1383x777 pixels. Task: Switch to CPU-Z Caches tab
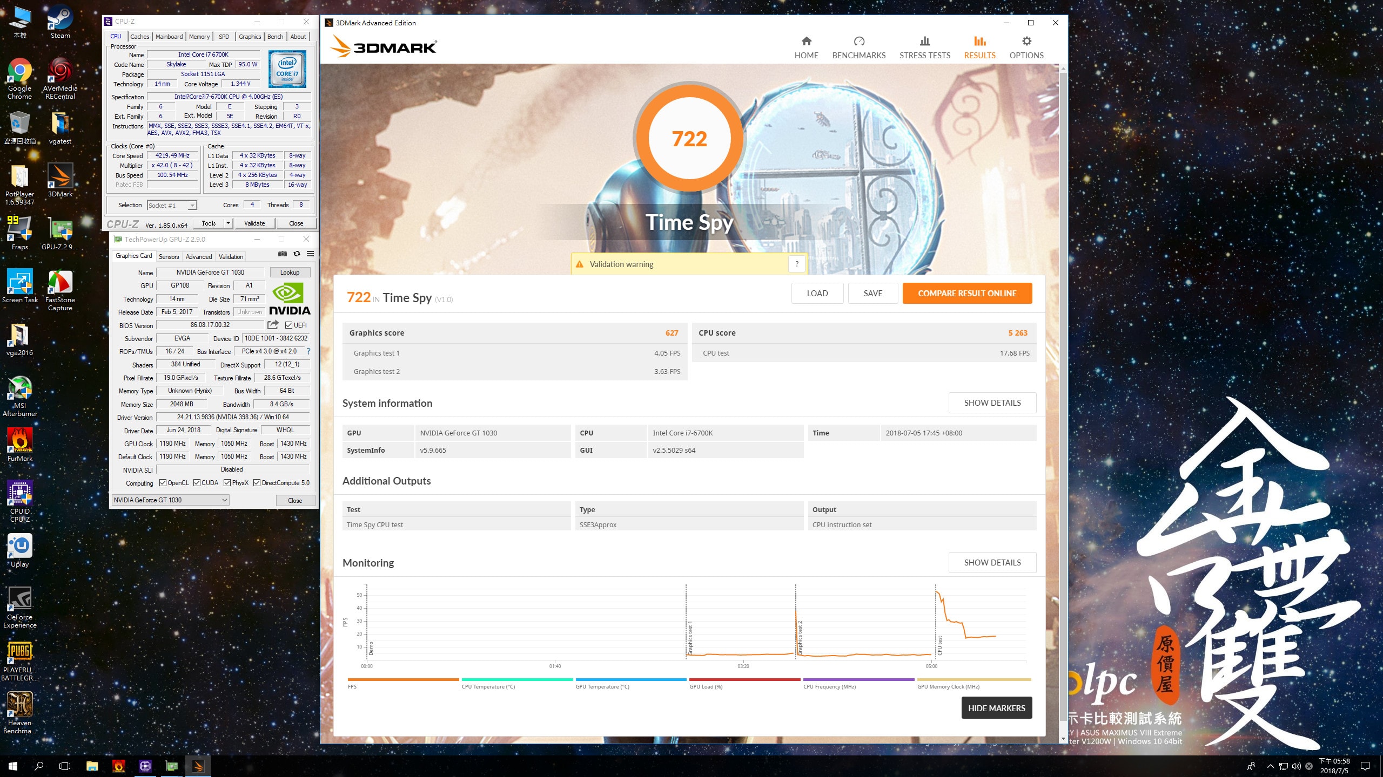pyautogui.click(x=139, y=37)
